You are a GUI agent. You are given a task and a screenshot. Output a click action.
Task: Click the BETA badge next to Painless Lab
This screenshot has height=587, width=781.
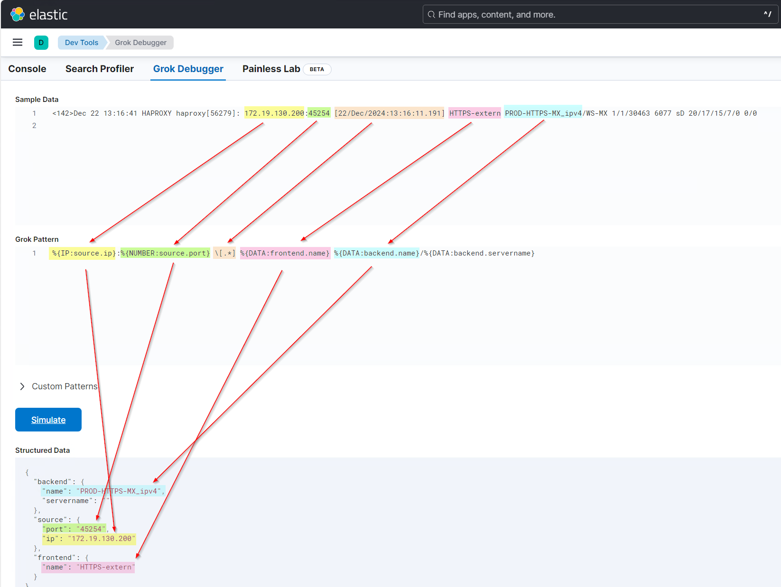(x=317, y=69)
